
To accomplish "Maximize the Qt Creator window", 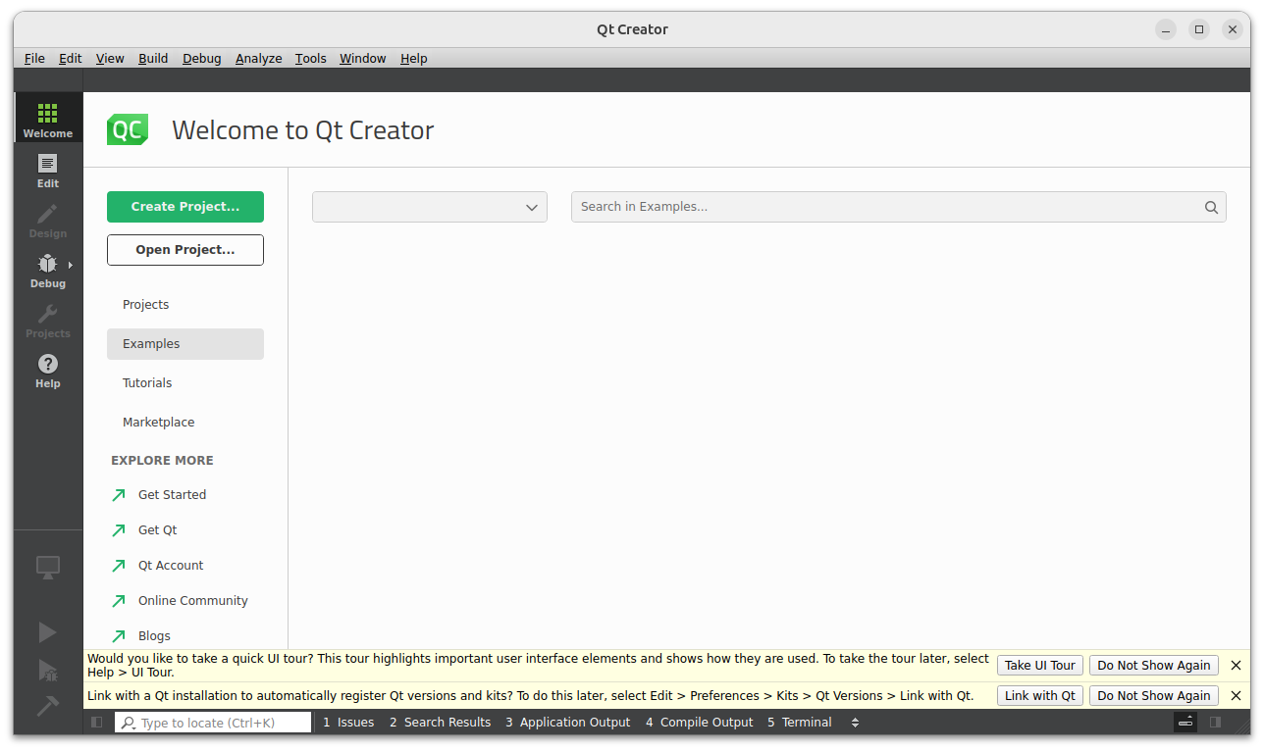I will pyautogui.click(x=1199, y=29).
